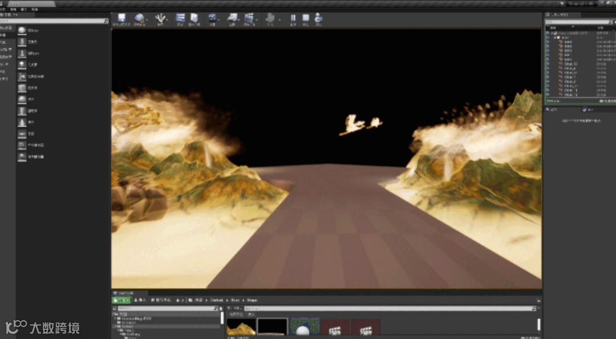Open the Settings toolbar icon
This screenshot has height=339, width=616.
tap(212, 18)
